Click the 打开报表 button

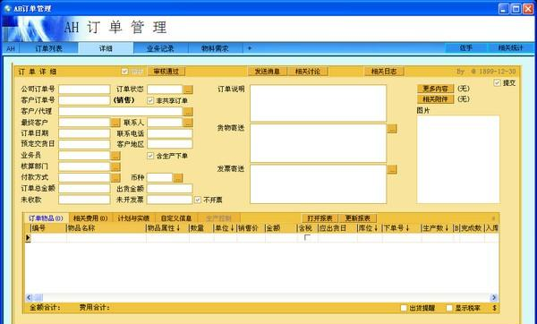click(320, 218)
